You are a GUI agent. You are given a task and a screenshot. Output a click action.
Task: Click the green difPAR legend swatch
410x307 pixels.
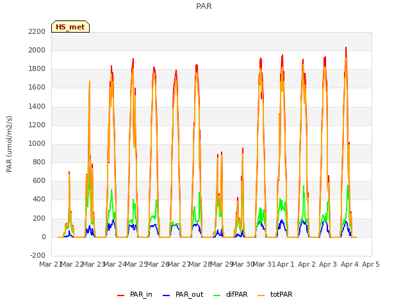(x=217, y=295)
